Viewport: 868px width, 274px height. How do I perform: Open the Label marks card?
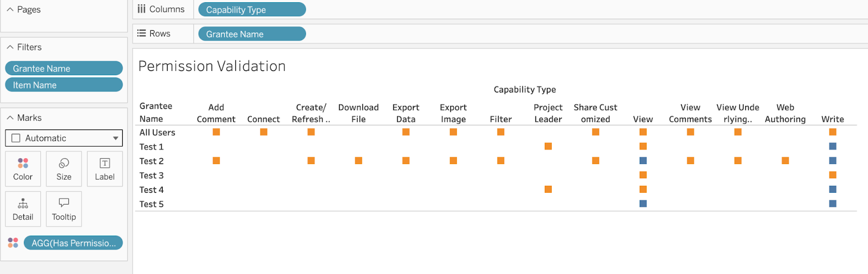point(105,168)
